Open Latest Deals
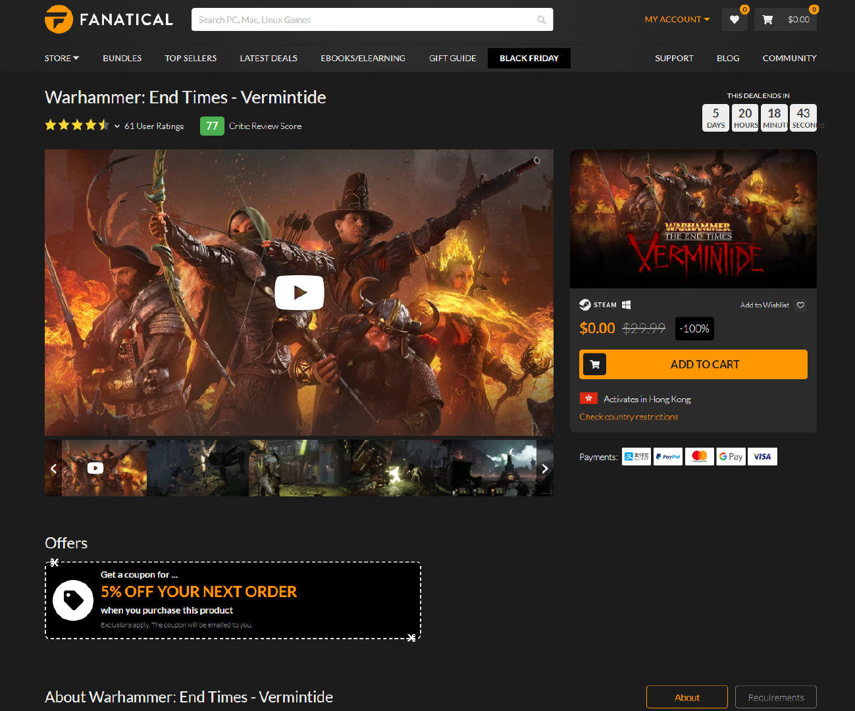Screen dimensions: 855x711 [x=269, y=58]
